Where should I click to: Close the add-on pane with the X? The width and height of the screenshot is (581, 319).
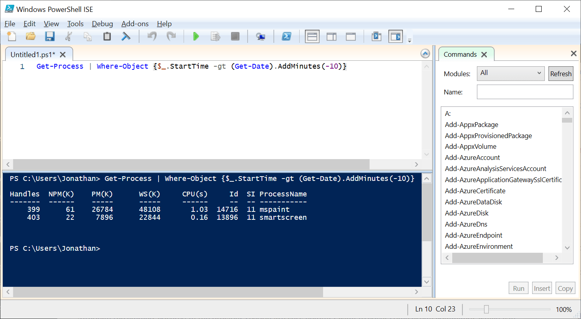(x=573, y=54)
